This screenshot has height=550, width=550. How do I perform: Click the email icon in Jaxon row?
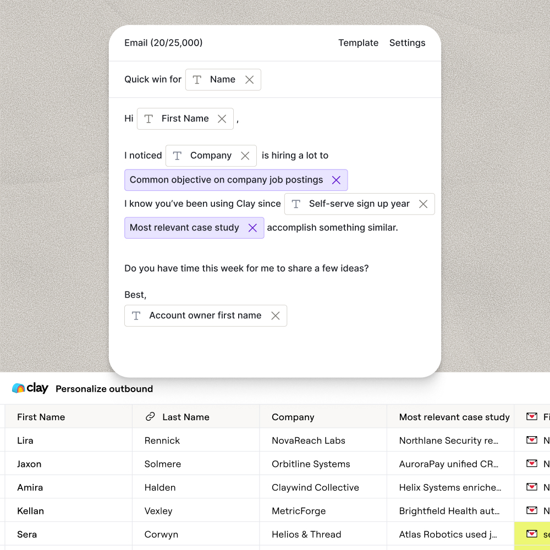pyautogui.click(x=532, y=463)
